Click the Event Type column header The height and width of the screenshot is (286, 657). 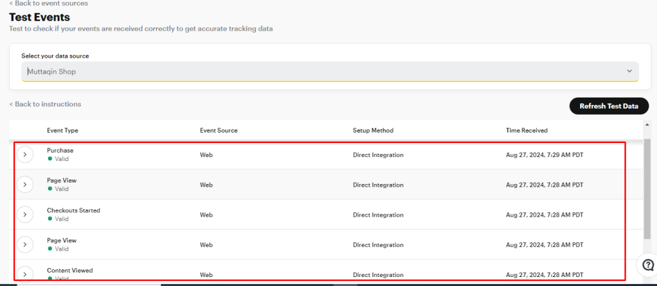(x=62, y=130)
